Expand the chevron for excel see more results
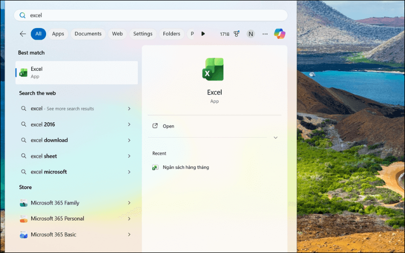 [129, 109]
